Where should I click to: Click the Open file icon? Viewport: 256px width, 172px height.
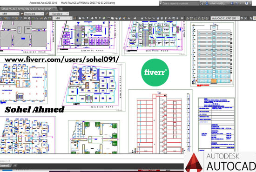83,18
